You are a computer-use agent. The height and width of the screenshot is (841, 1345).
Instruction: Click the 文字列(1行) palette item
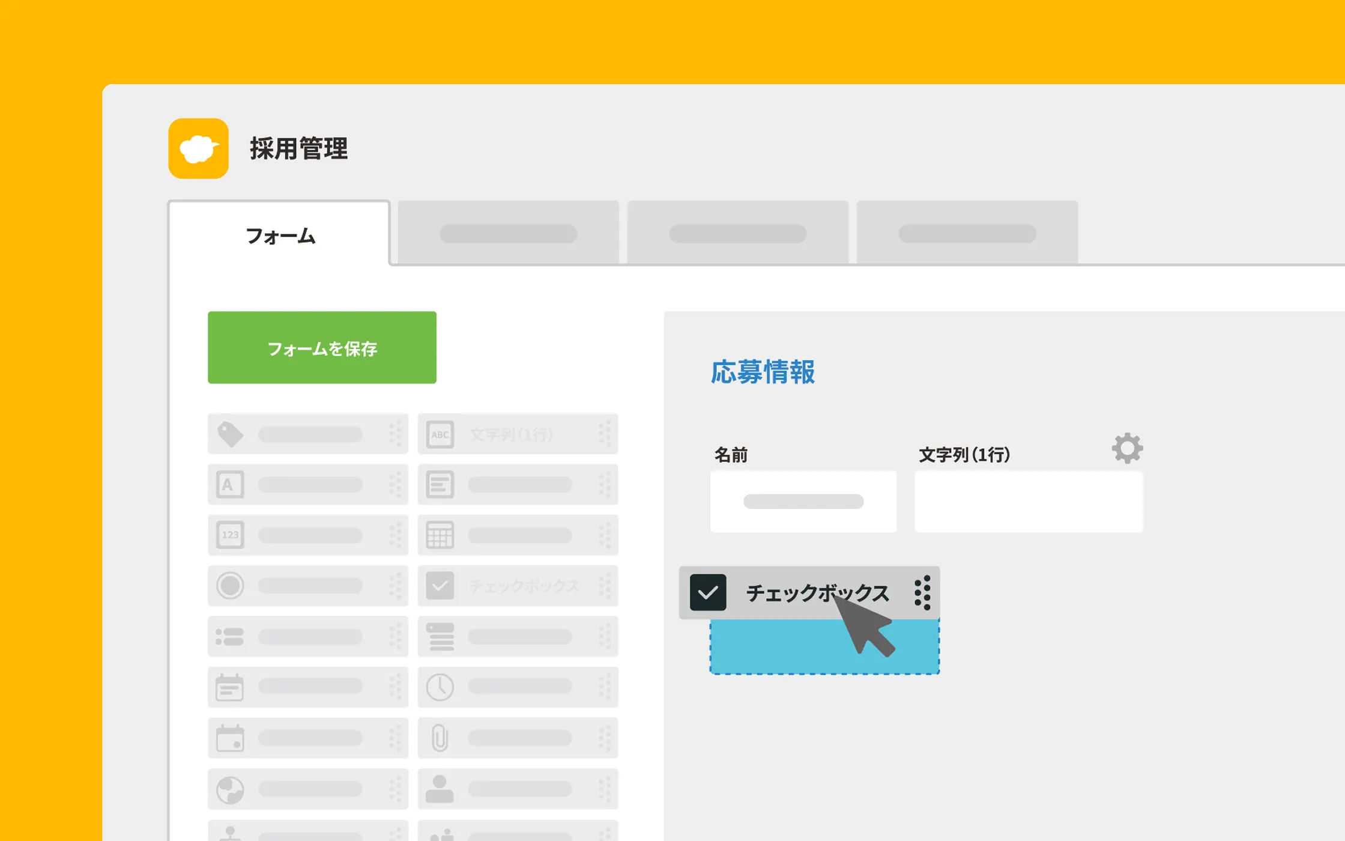pyautogui.click(x=518, y=434)
